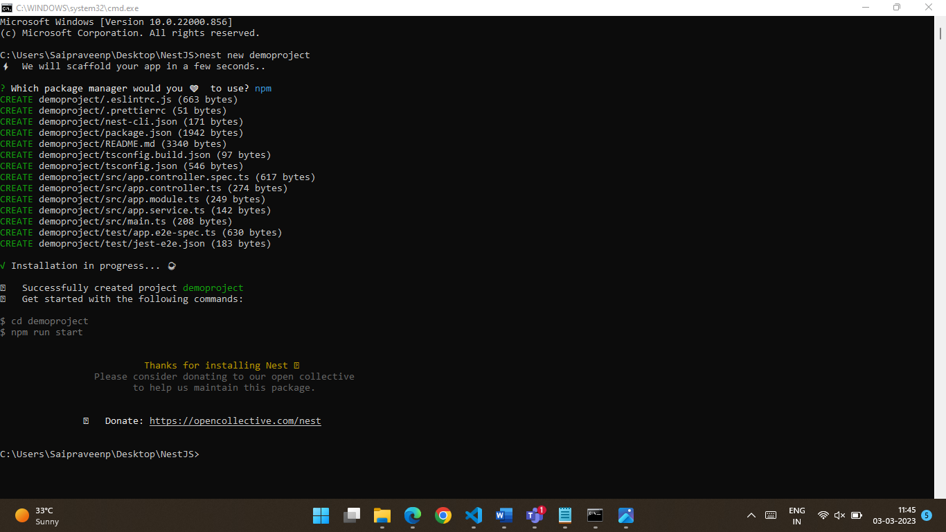Open Microsoft Edge from the taskbar
Viewport: 946px width, 532px height.
pos(413,515)
